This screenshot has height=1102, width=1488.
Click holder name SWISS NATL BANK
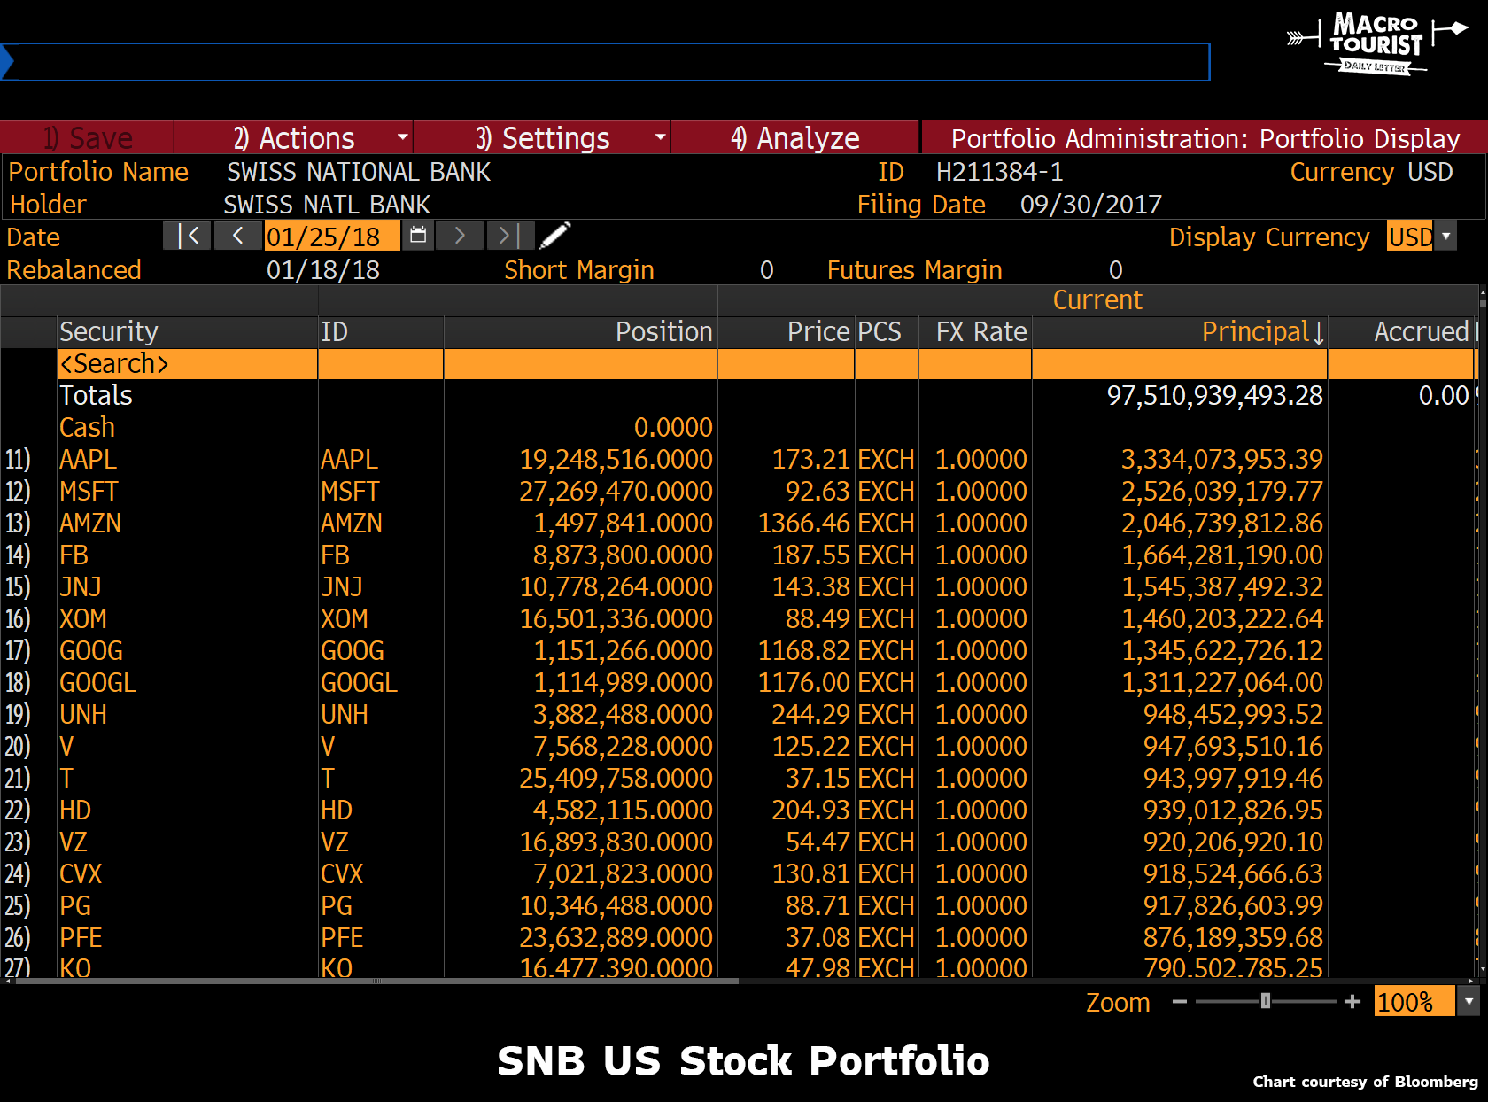tap(327, 205)
